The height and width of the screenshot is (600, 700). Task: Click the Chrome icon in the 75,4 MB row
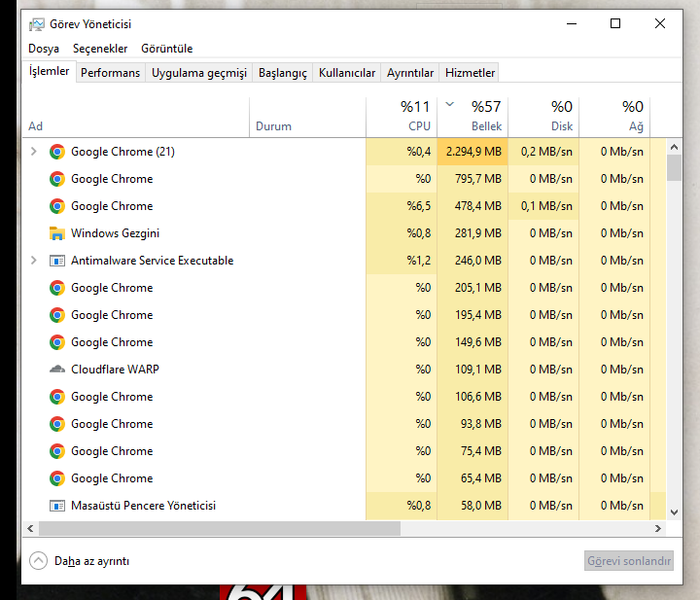coord(57,451)
